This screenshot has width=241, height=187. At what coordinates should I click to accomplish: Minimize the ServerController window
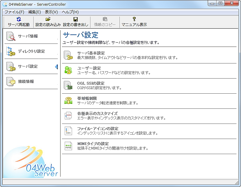212,3
